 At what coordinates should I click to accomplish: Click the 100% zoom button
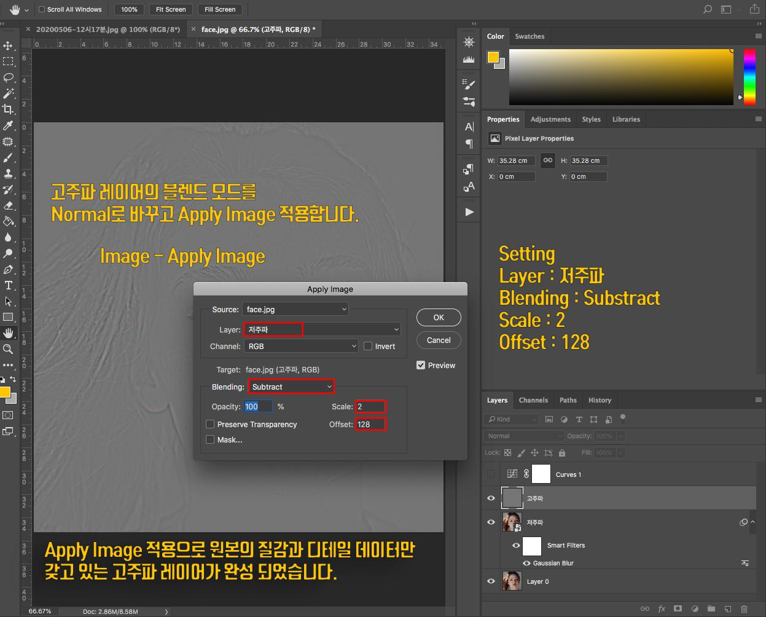[x=129, y=9]
